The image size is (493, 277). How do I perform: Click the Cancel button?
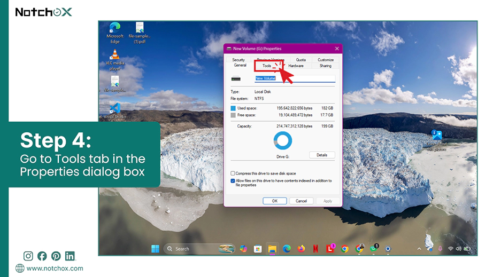[301, 201]
